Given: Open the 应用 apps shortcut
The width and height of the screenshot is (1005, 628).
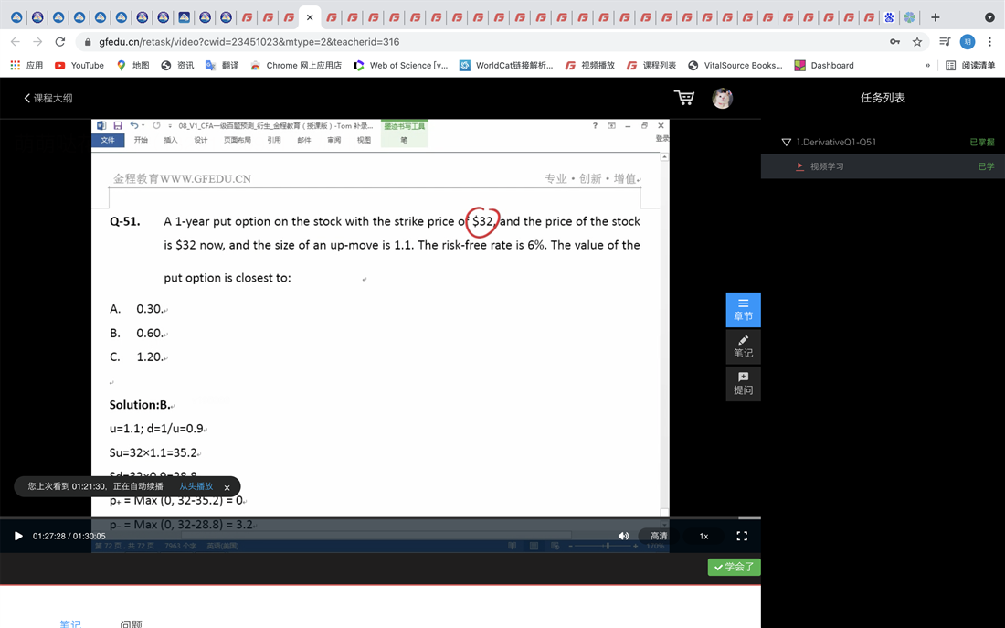Looking at the screenshot, I should point(26,66).
